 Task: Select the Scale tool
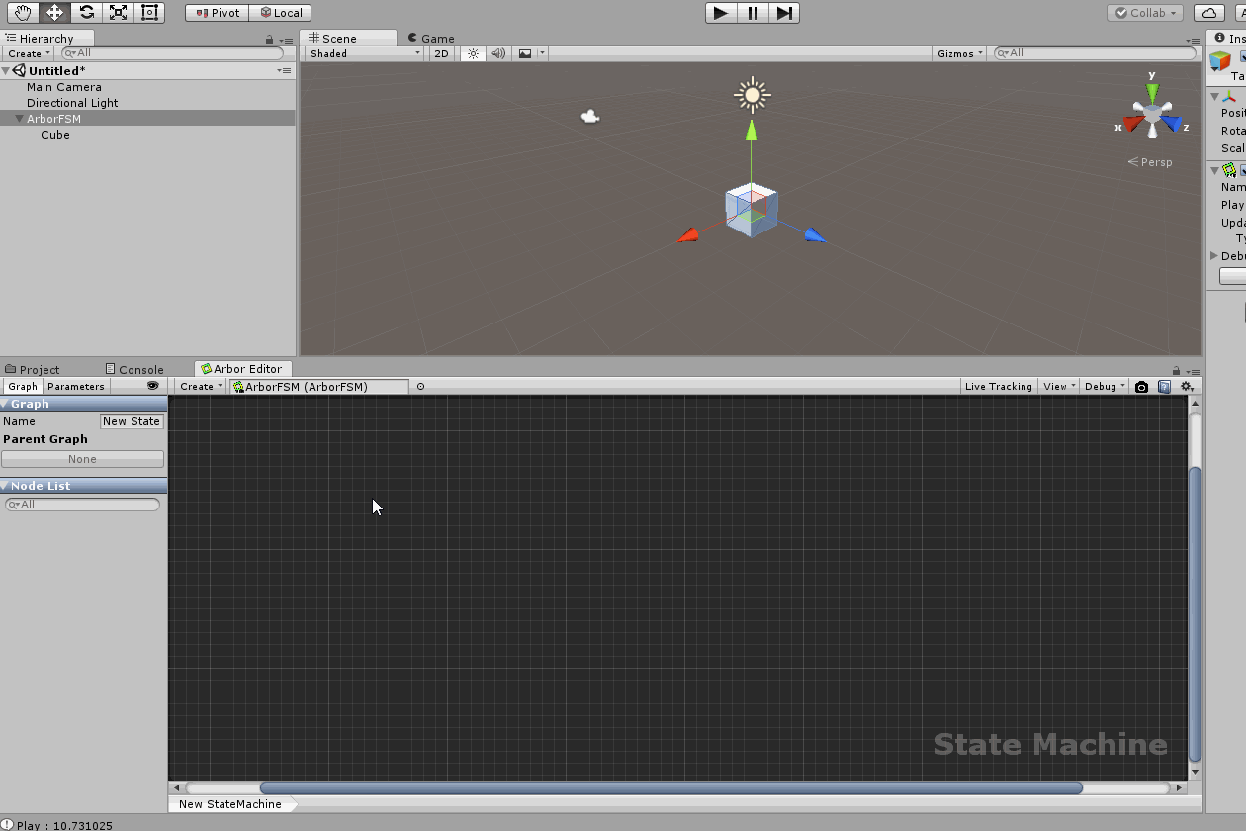click(119, 12)
